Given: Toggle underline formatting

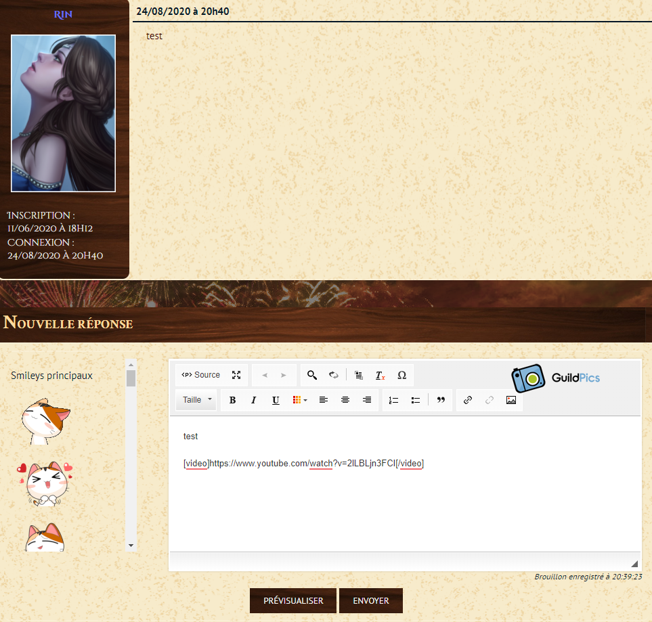Looking at the screenshot, I should 276,400.
